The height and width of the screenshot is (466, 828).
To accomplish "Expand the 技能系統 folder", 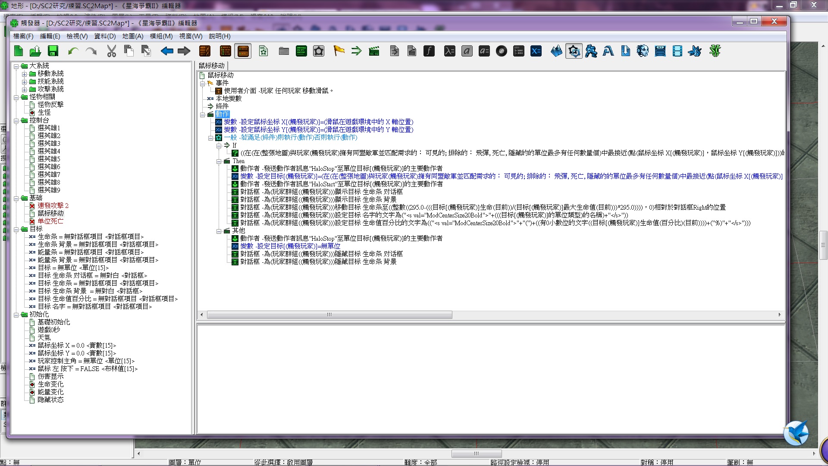I will tap(25, 82).
